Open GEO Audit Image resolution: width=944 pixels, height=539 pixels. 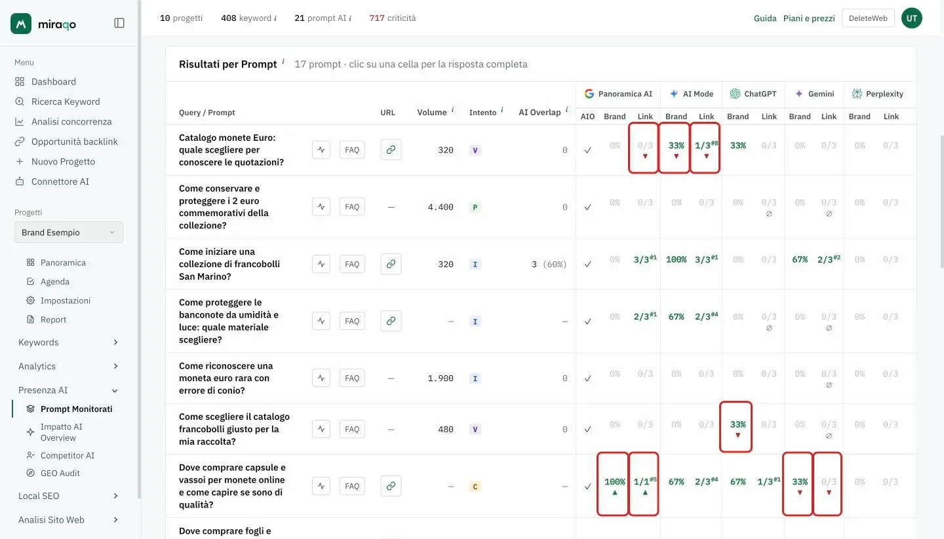pos(60,473)
